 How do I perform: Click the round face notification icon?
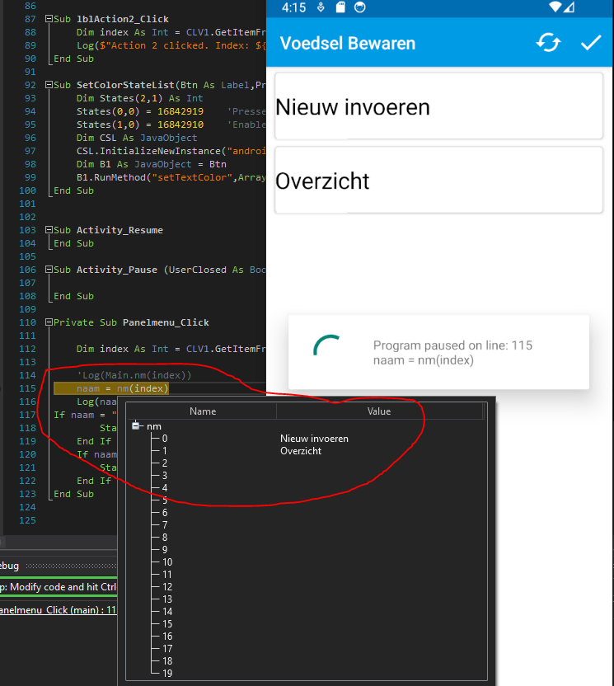coord(359,7)
